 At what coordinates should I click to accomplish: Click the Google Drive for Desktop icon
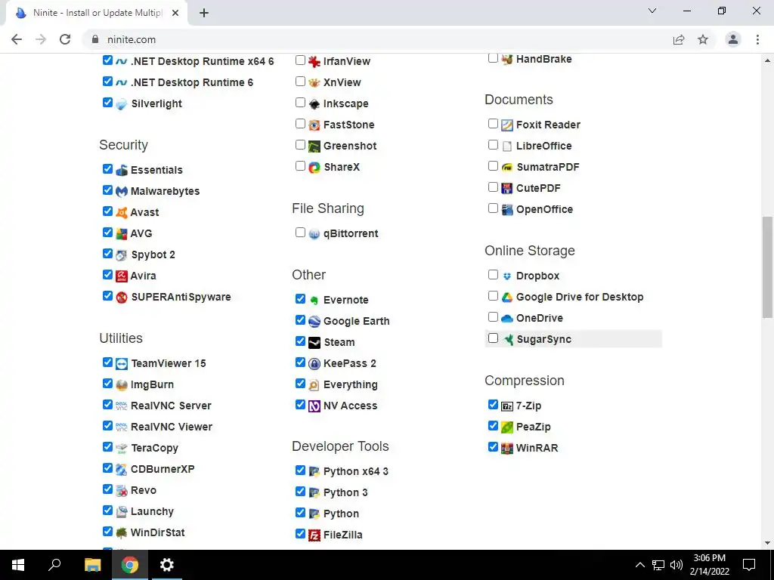pyautogui.click(x=507, y=298)
